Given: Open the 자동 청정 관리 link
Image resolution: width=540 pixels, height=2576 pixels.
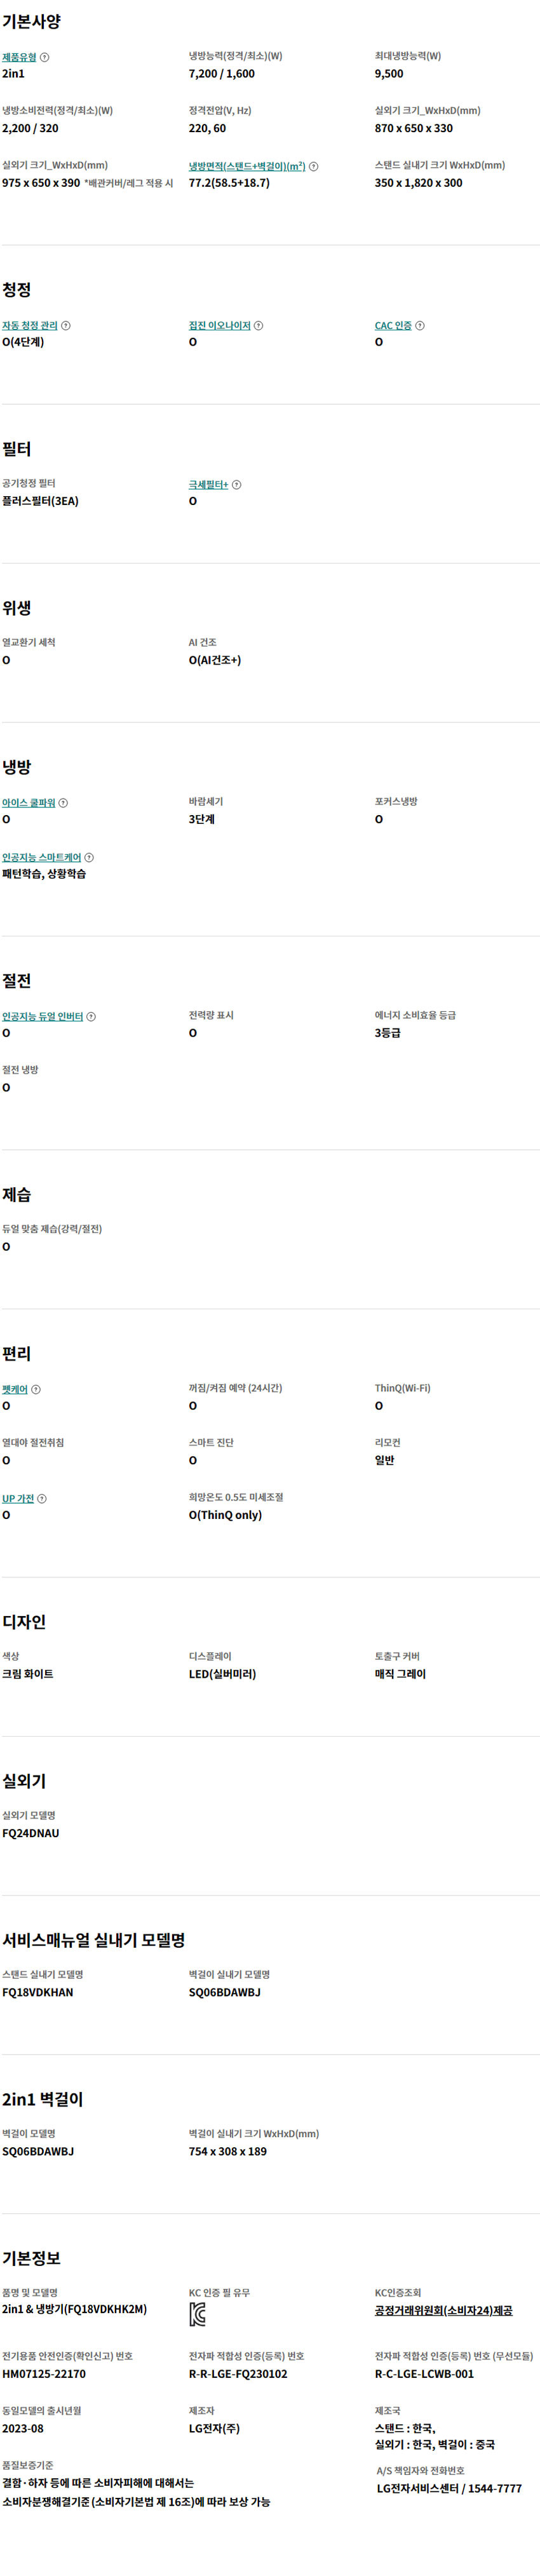Looking at the screenshot, I should tap(30, 325).
